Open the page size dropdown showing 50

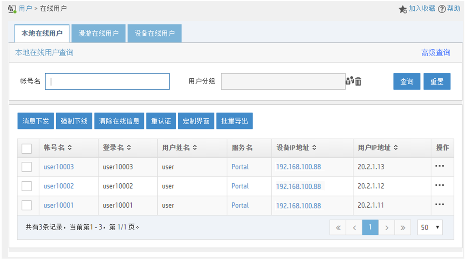(x=430, y=228)
